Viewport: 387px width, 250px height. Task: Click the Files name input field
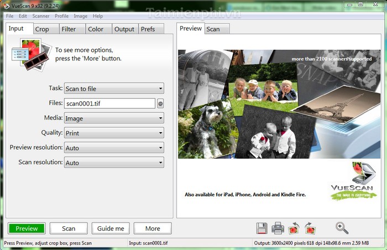click(109, 103)
